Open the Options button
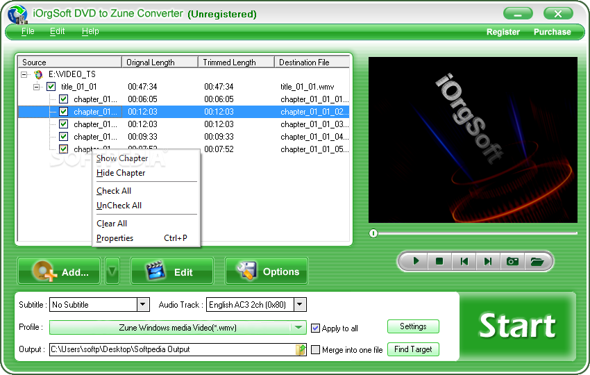 tap(267, 271)
